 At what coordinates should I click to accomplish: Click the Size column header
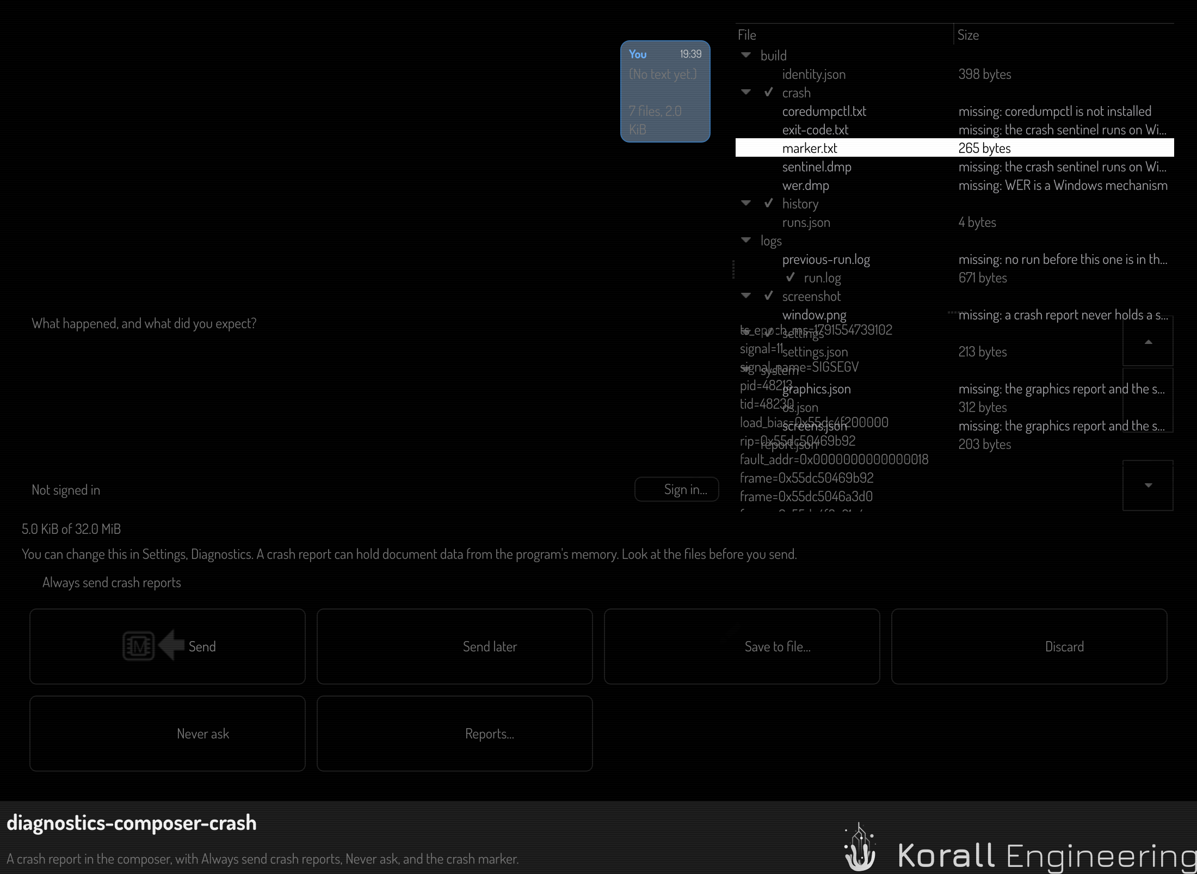pyautogui.click(x=1064, y=35)
